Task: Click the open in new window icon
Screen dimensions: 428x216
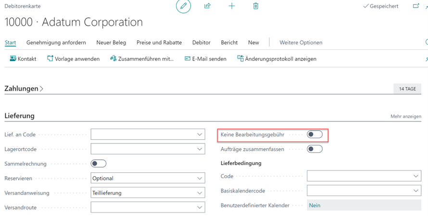Action: point(416,6)
